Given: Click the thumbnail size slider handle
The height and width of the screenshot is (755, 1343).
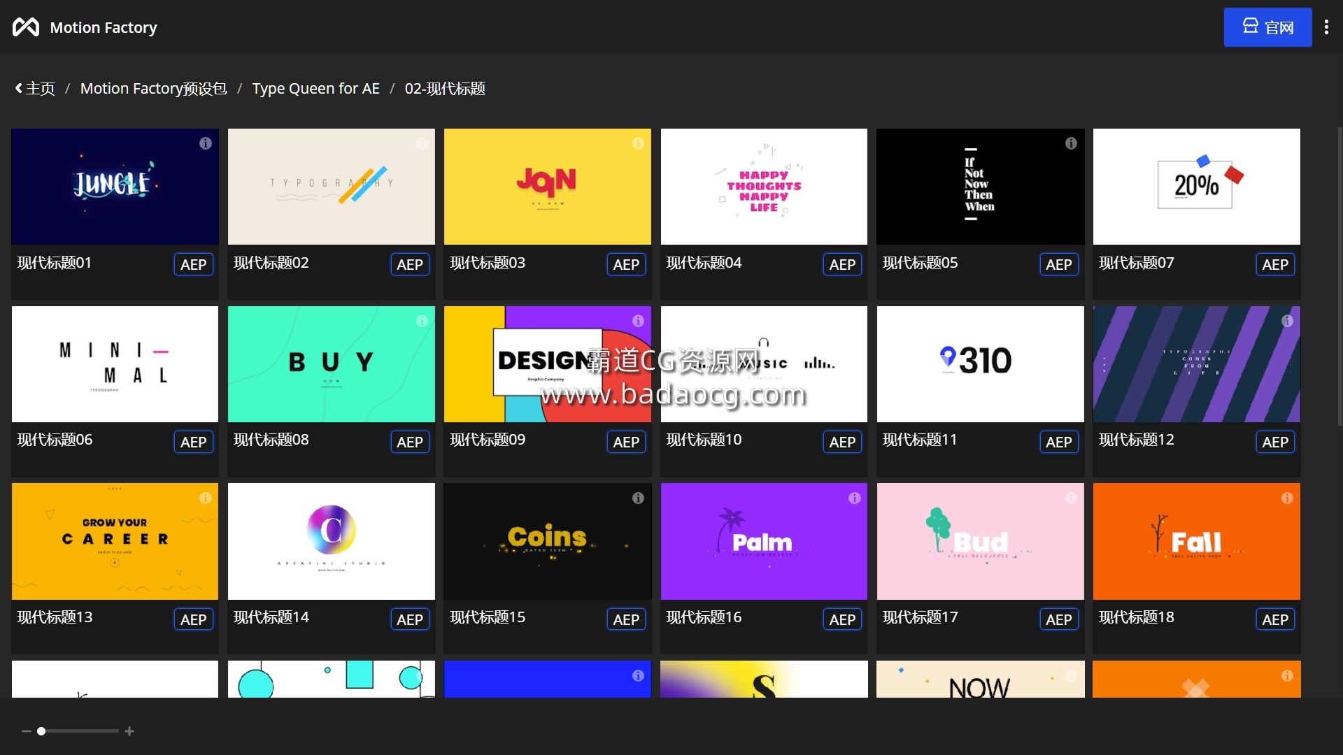Looking at the screenshot, I should (41, 731).
